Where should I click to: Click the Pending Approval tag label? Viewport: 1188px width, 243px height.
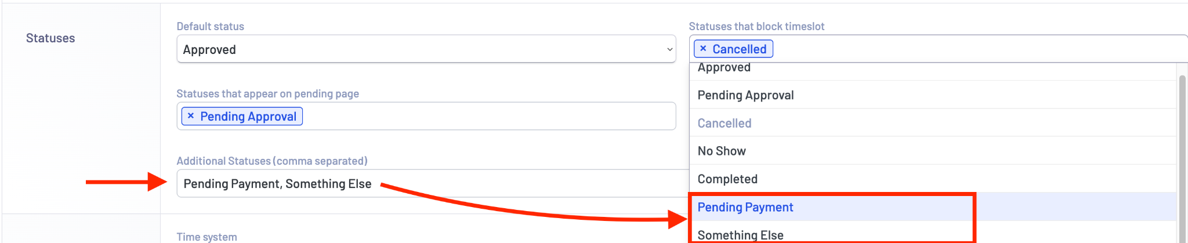248,117
